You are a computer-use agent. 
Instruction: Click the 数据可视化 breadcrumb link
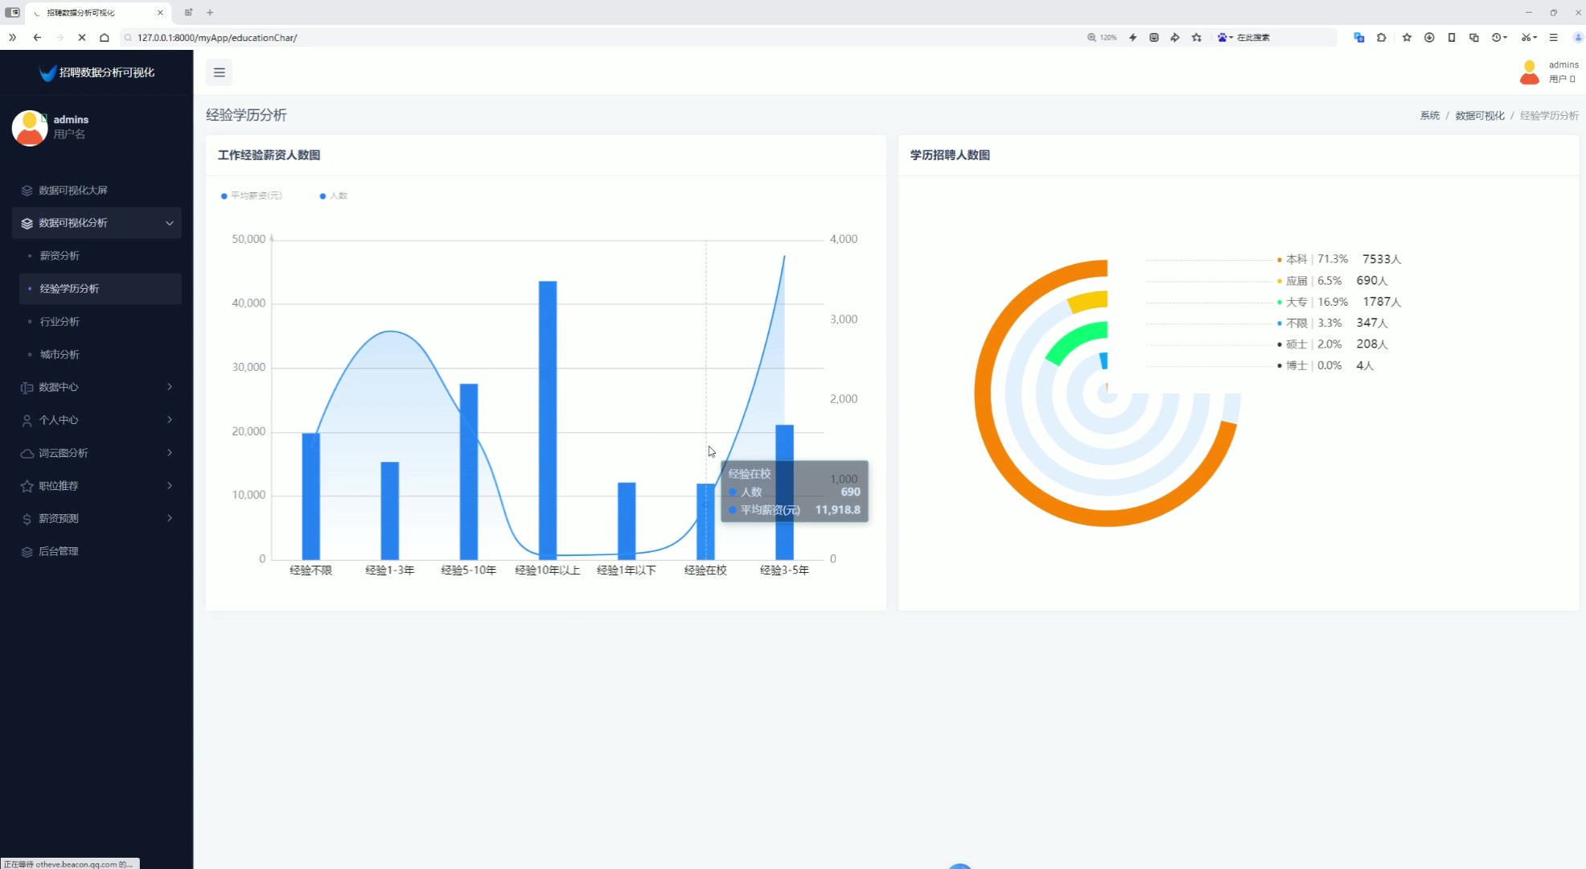click(1479, 116)
